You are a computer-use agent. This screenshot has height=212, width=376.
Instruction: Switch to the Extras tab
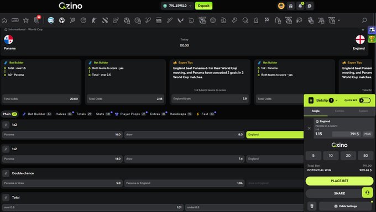pyautogui.click(x=158, y=114)
